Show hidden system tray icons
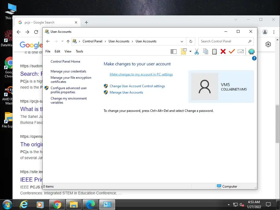Image resolution: width=280 pixels, height=210 pixels. [229, 205]
